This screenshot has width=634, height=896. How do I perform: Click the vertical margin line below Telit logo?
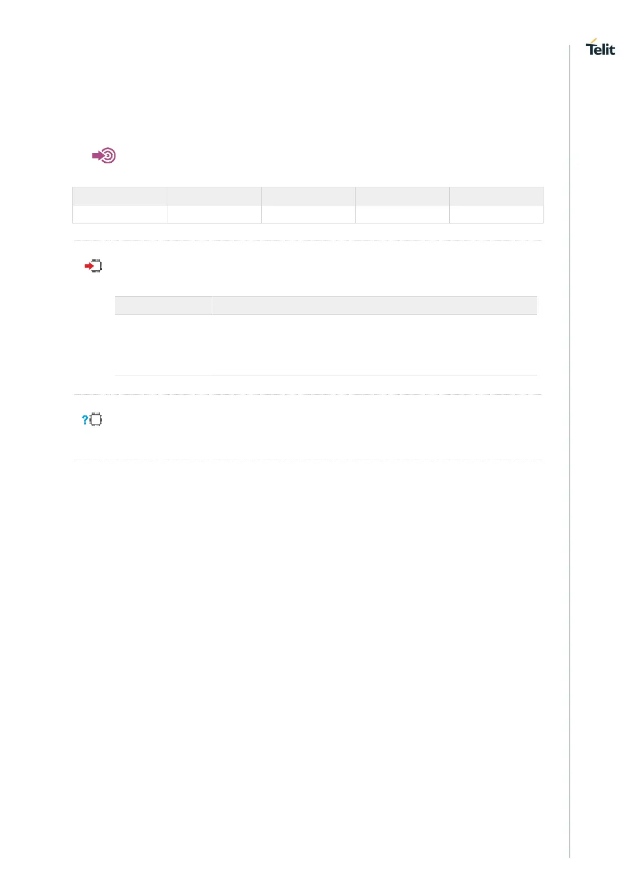pos(569,426)
